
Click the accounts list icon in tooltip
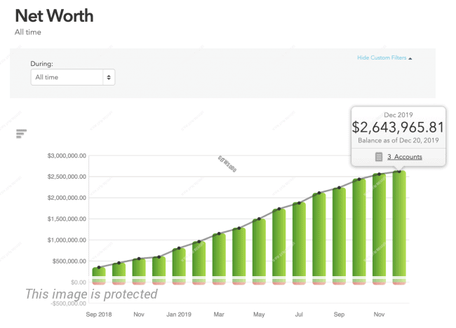click(x=379, y=157)
